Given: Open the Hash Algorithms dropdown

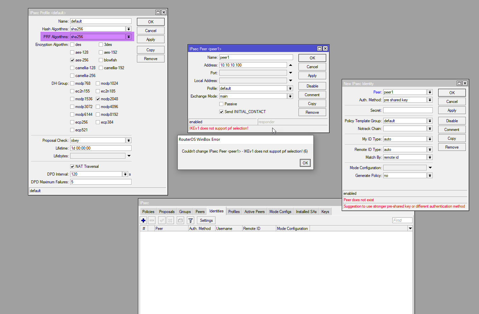Looking at the screenshot, I should coord(129,29).
